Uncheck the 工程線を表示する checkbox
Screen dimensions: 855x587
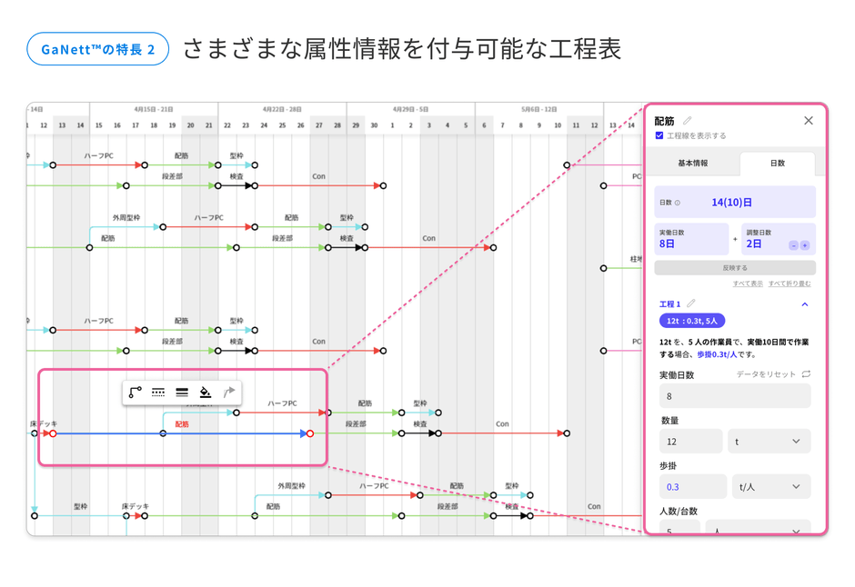coord(659,135)
